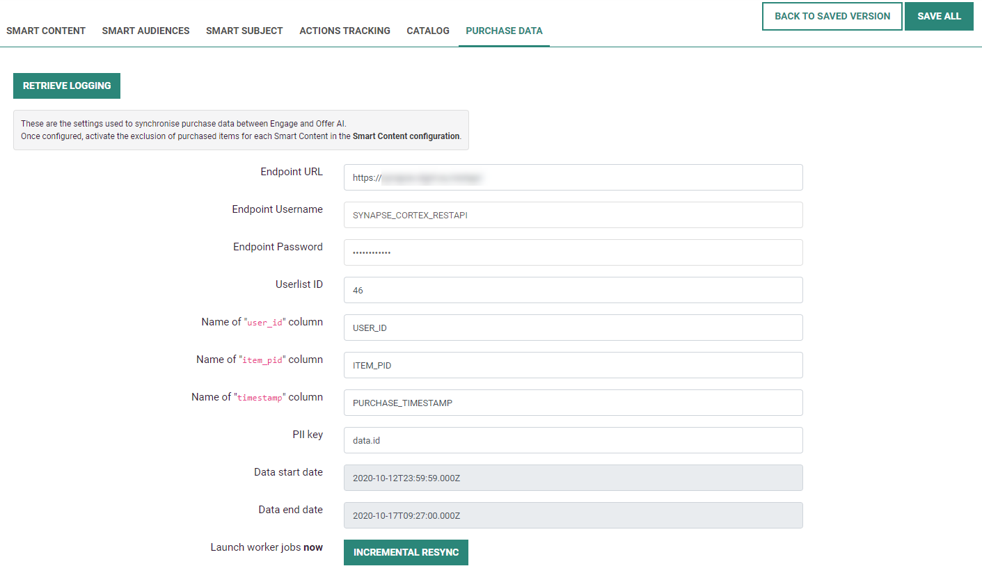Screen dimensions: 982x573
Task: Go to the Smart Subject tab
Action: click(244, 31)
